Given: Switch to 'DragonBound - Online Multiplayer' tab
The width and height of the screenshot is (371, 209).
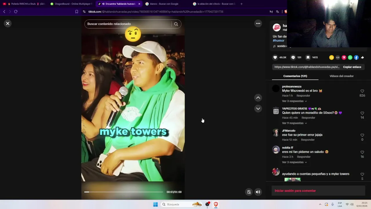Looking at the screenshot, I should tap(71, 4).
